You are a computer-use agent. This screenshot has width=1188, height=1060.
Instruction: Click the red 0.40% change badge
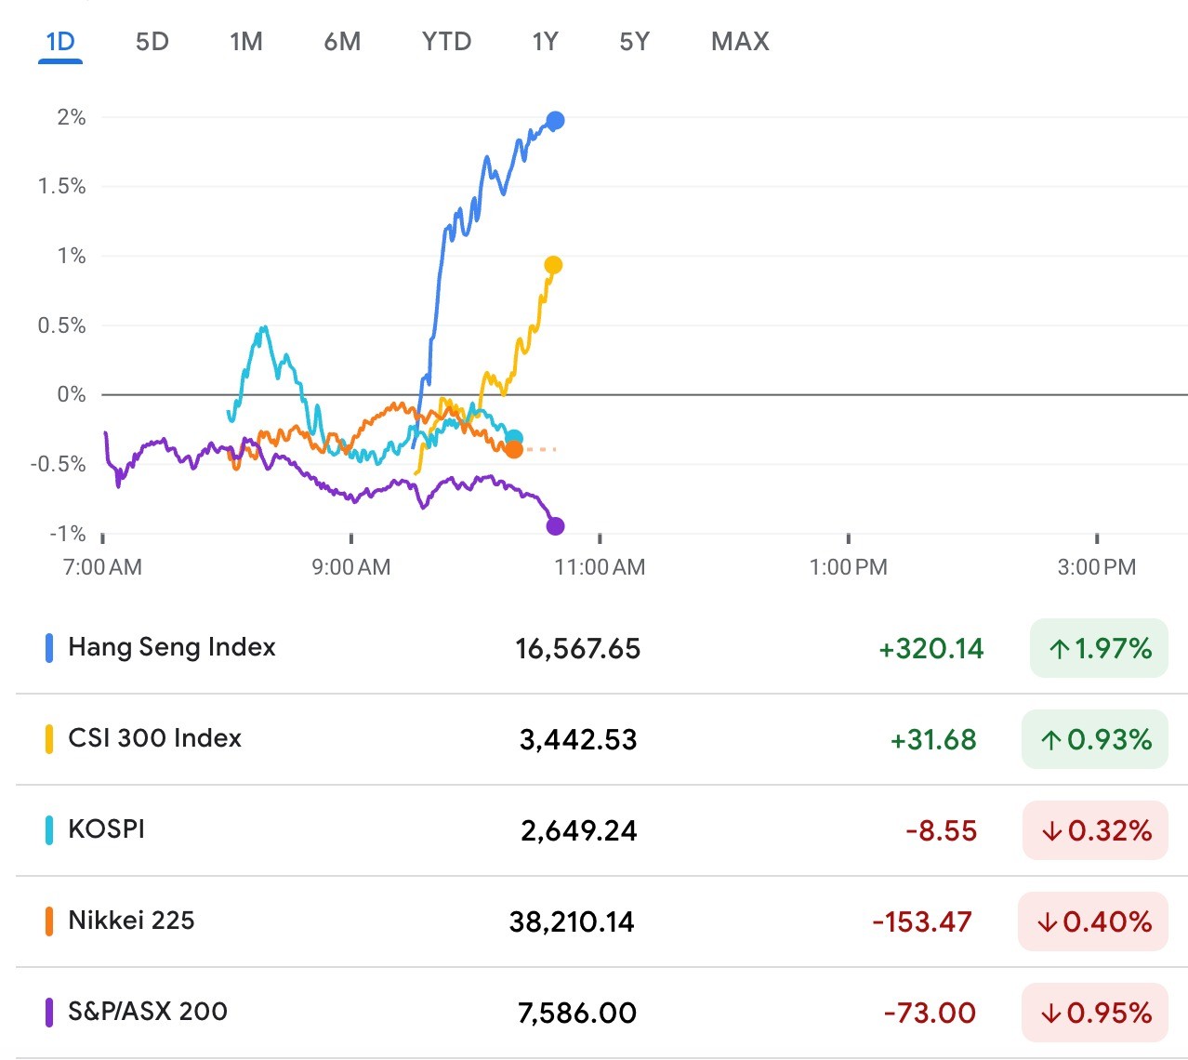(1093, 921)
